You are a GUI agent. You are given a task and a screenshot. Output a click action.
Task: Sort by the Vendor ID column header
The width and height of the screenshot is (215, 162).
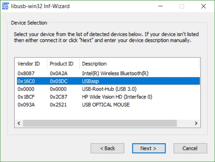[31, 64]
